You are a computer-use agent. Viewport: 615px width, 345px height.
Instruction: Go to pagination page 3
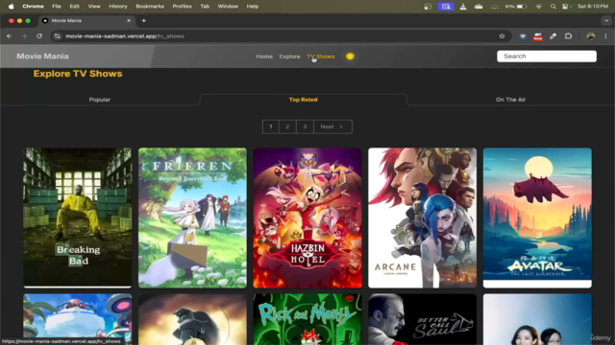(x=305, y=126)
